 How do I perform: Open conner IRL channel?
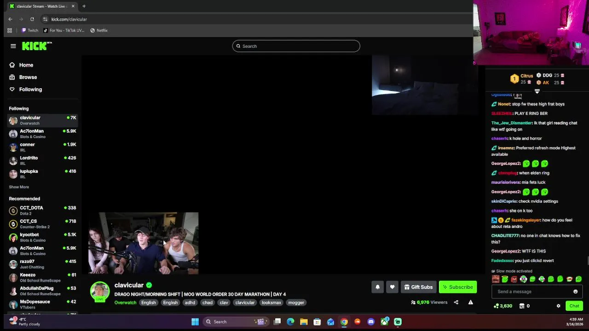pos(42,147)
